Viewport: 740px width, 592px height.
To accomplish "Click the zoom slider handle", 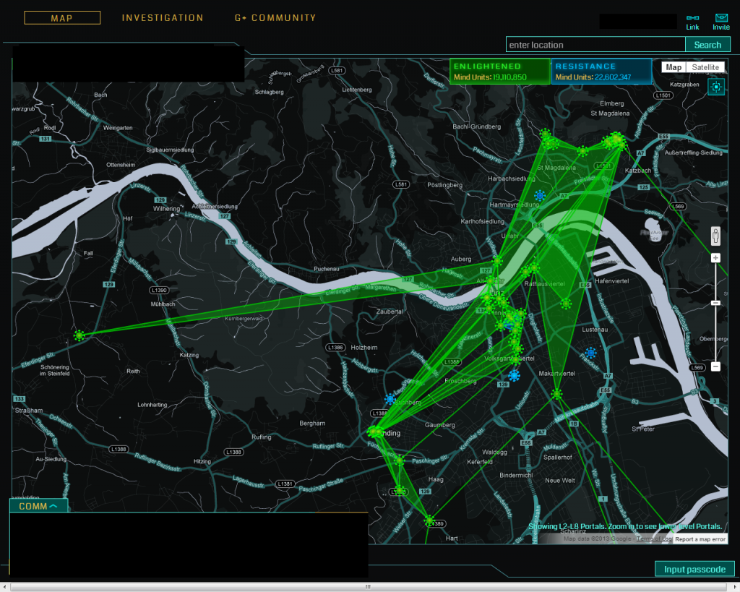I will 715,302.
